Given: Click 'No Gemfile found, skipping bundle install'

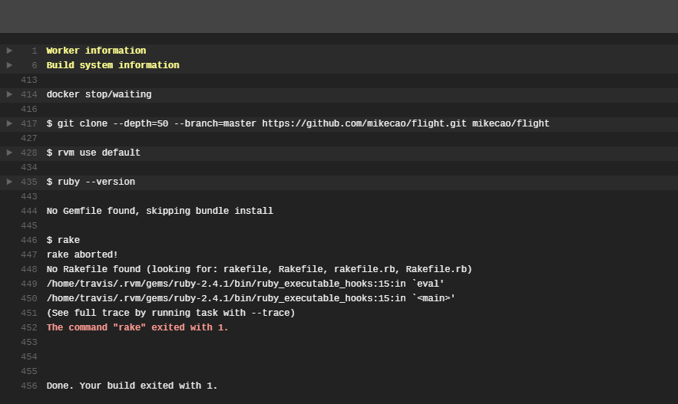Looking at the screenshot, I should pos(160,211).
